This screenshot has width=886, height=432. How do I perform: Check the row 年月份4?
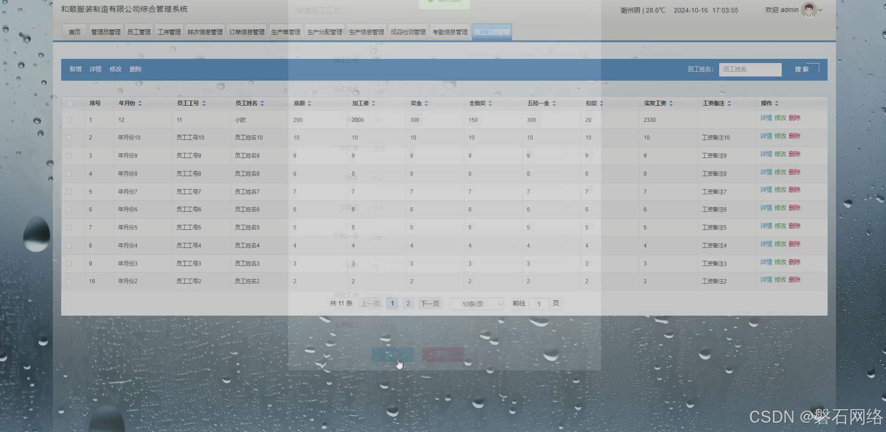69,245
